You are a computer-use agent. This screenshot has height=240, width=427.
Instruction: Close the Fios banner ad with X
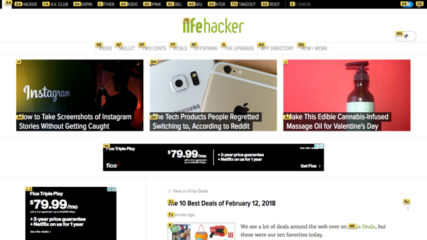(321, 146)
